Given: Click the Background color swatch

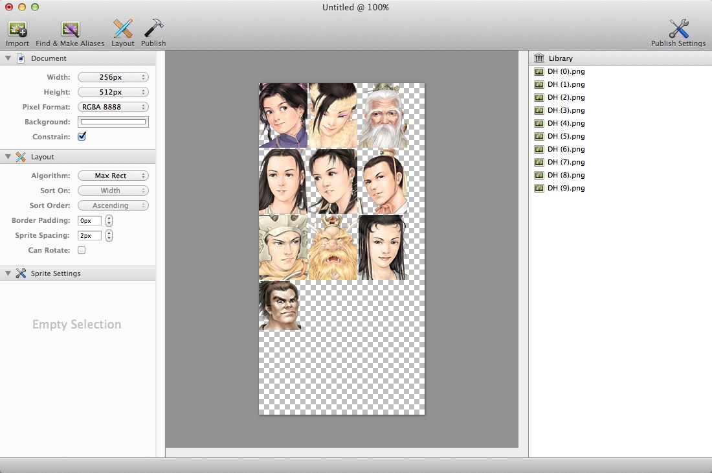Looking at the screenshot, I should pos(113,122).
